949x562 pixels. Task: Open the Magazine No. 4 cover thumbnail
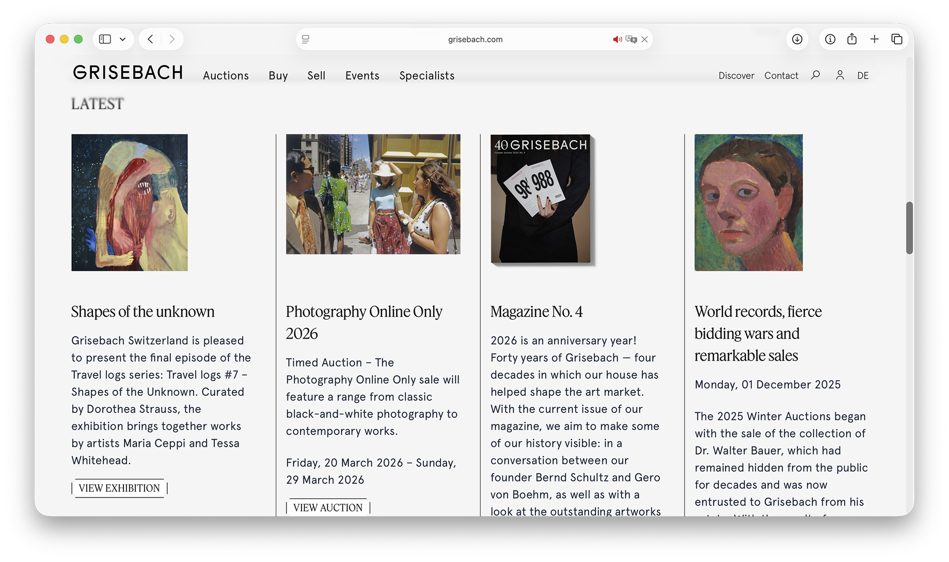pyautogui.click(x=541, y=199)
